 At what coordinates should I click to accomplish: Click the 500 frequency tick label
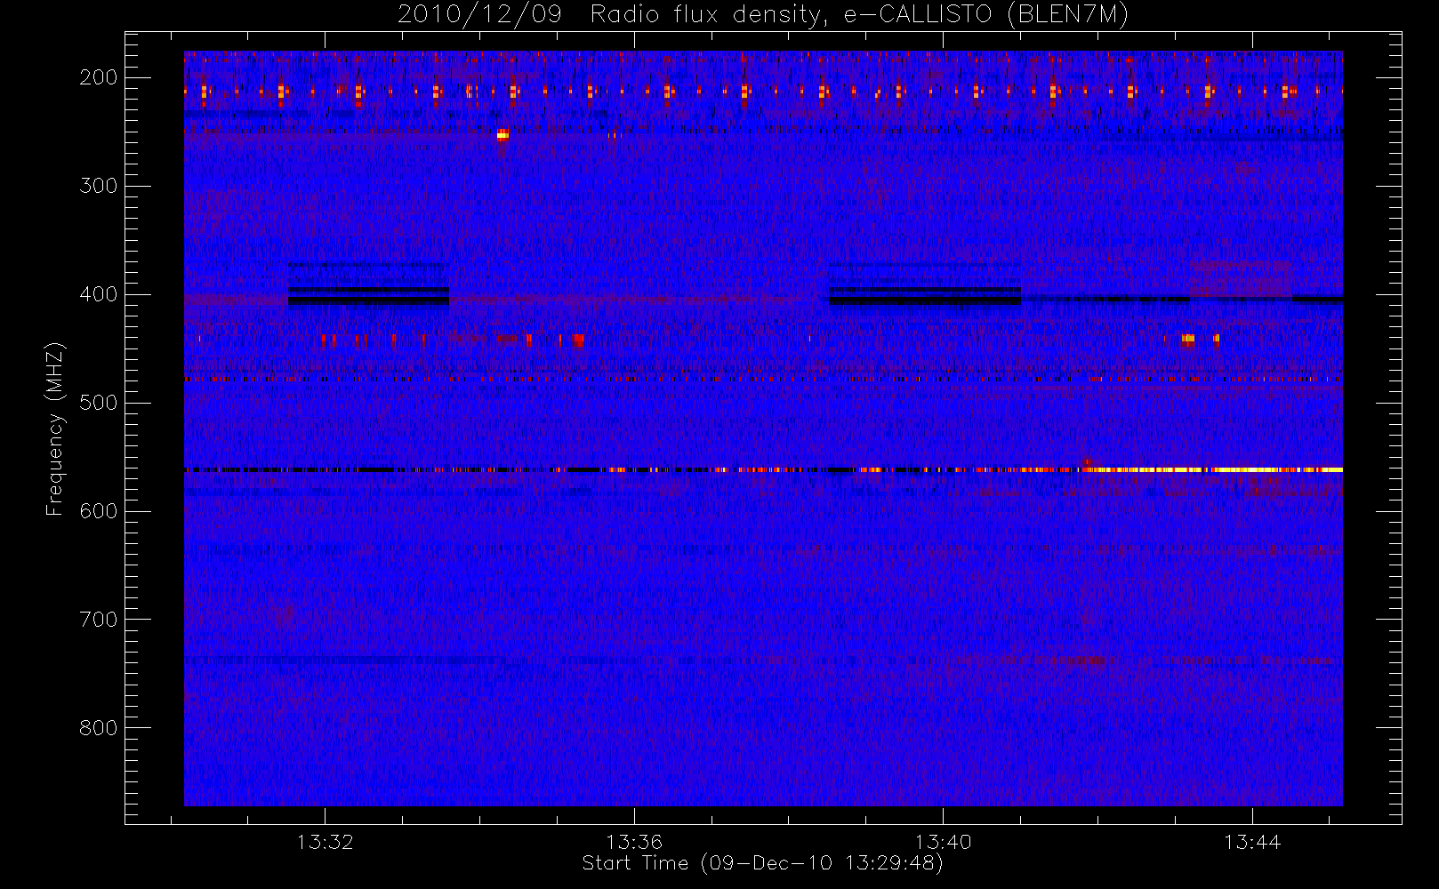pyautogui.click(x=98, y=403)
